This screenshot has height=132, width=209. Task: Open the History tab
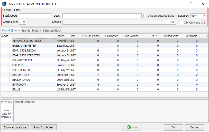(37, 31)
